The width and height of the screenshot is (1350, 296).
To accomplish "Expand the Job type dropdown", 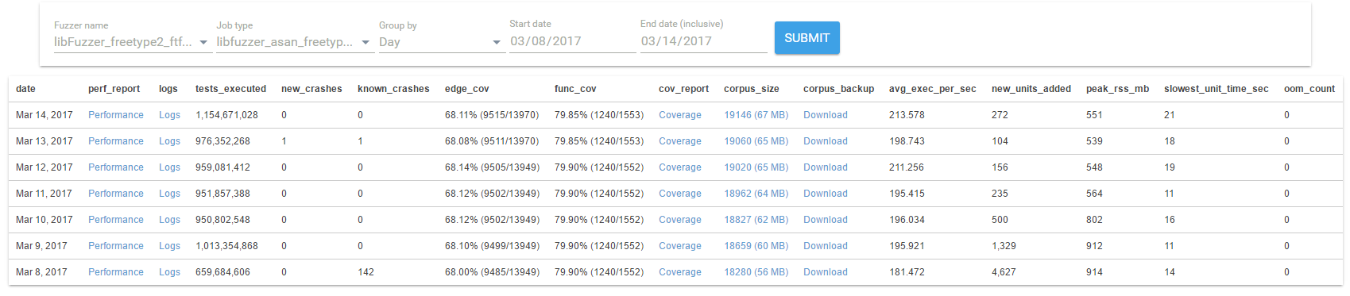I will click(x=293, y=42).
